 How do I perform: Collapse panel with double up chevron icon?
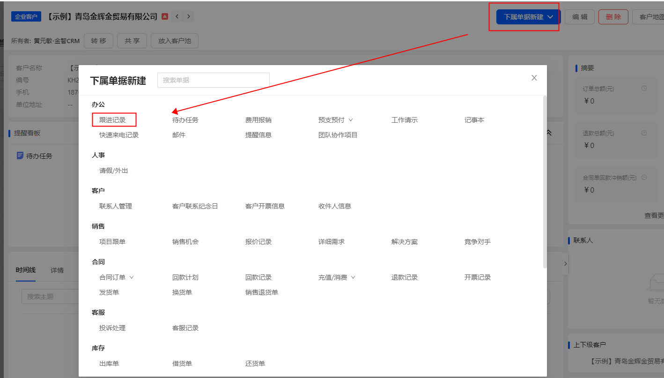[549, 133]
